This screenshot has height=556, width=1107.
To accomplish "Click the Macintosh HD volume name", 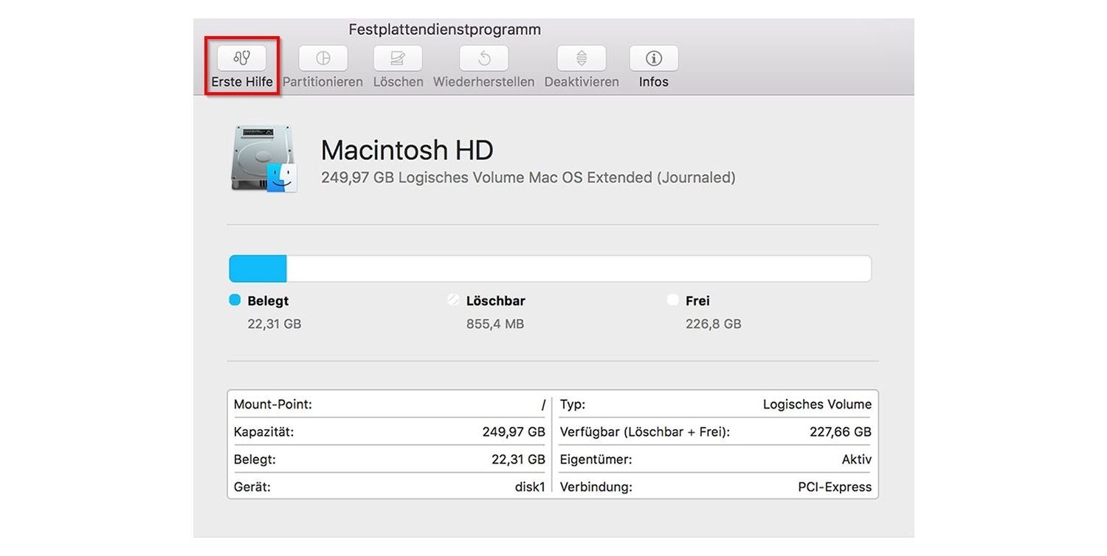I will tap(407, 150).
